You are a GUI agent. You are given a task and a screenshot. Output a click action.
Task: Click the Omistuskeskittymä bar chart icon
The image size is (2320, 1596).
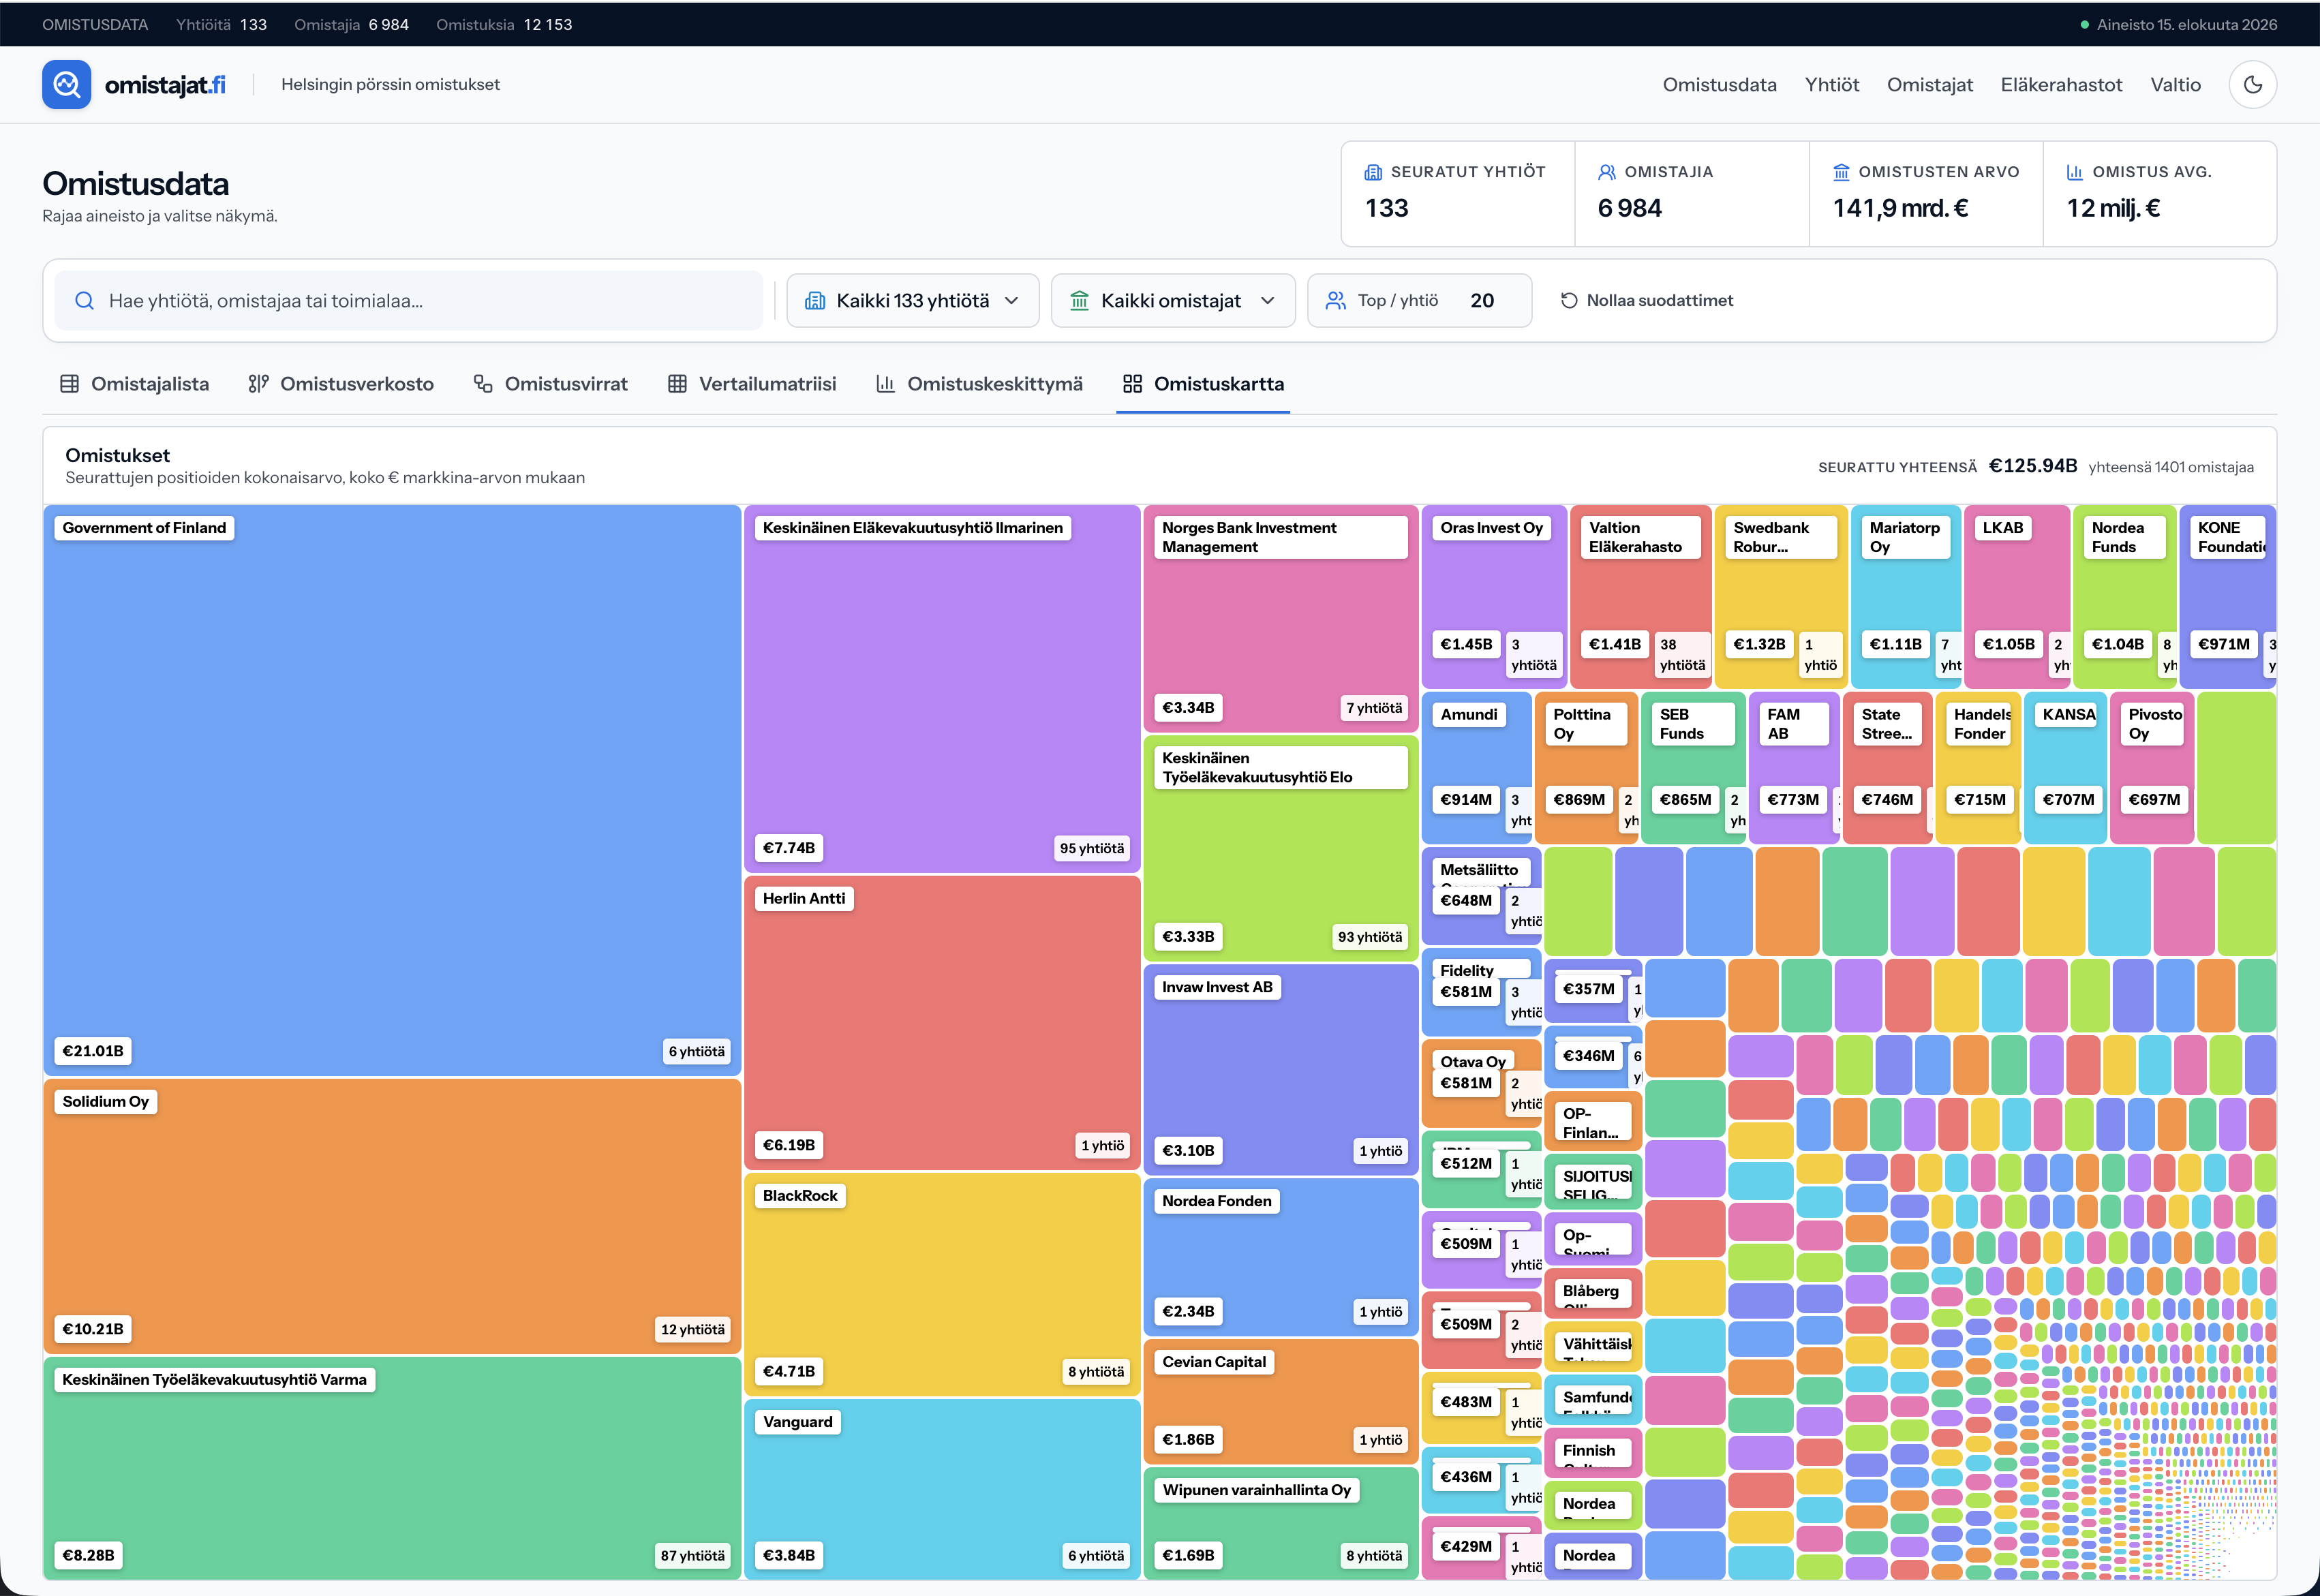[885, 384]
